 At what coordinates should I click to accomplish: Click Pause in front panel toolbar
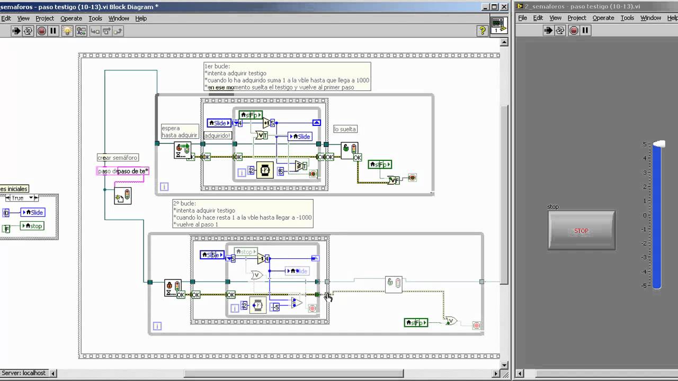click(x=585, y=31)
